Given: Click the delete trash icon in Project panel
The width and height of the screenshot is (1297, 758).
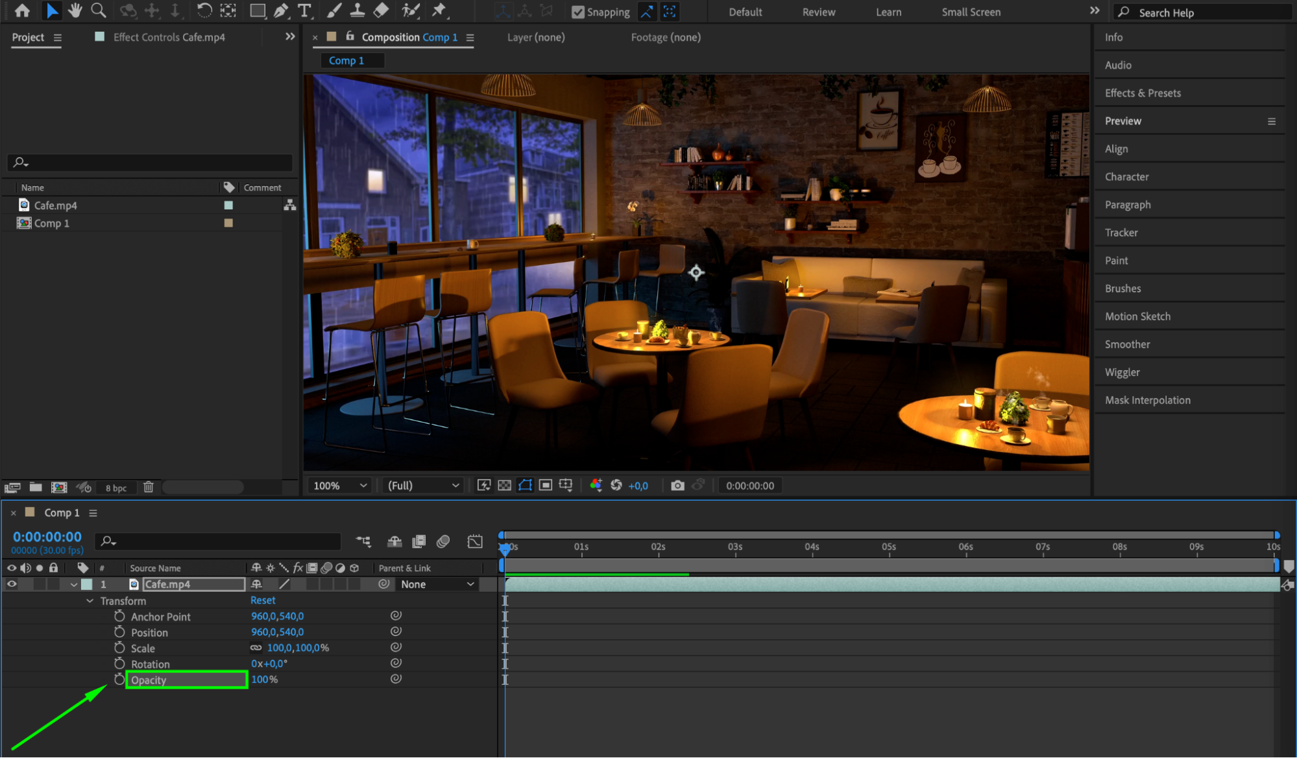Looking at the screenshot, I should pos(149,487).
